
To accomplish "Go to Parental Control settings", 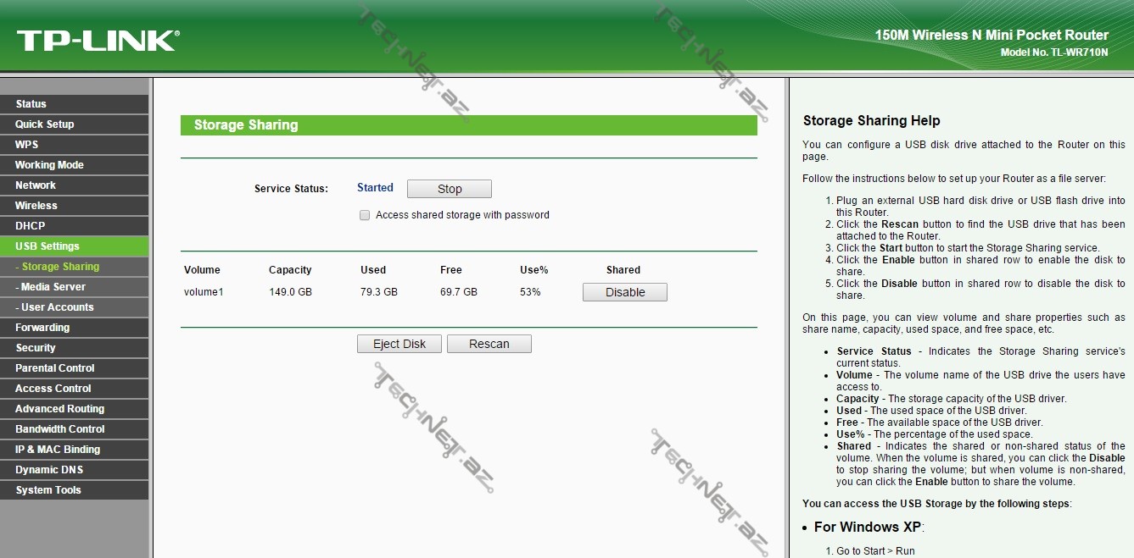I will (x=55, y=368).
